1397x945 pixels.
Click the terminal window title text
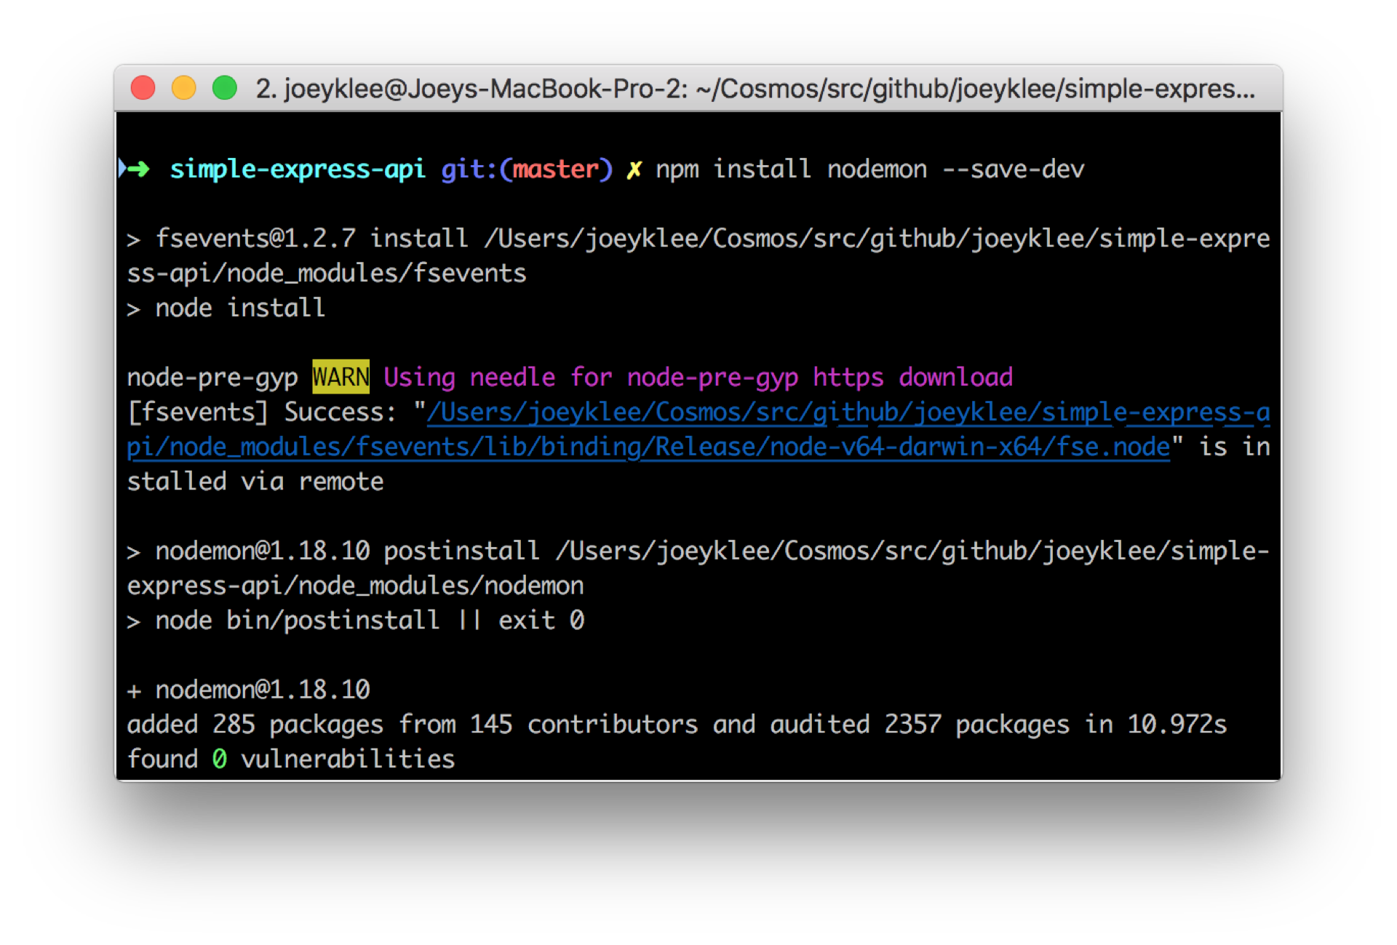(x=755, y=89)
